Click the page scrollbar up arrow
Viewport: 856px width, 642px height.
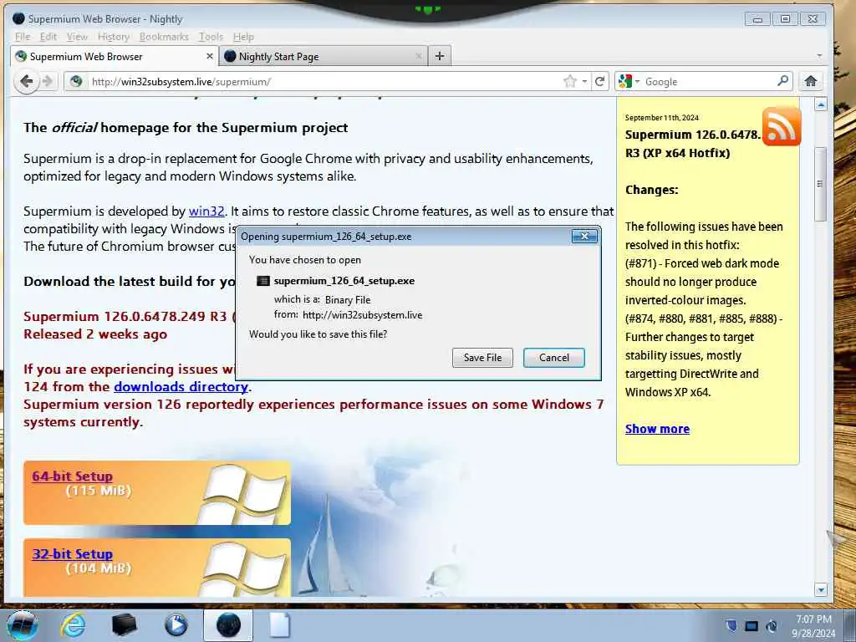click(x=821, y=104)
